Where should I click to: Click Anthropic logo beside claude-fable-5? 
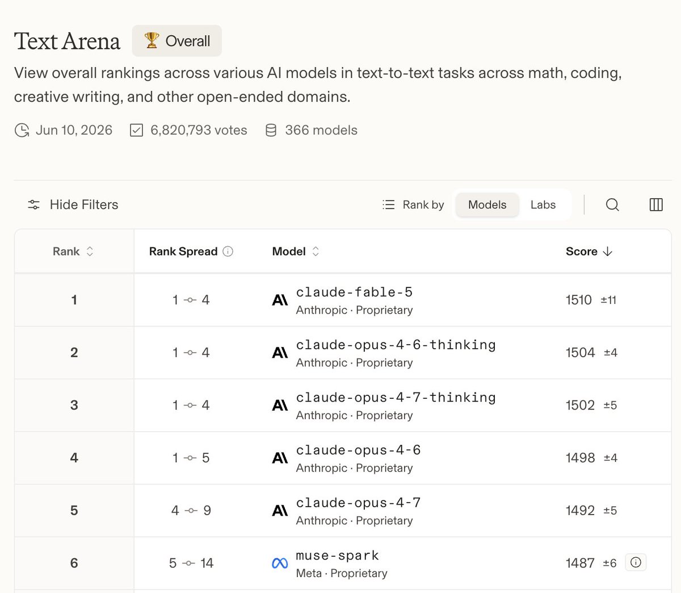point(280,300)
